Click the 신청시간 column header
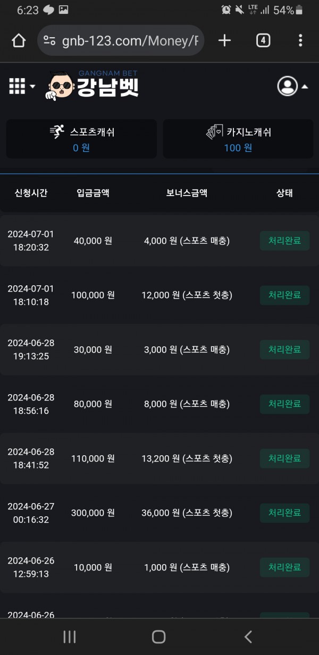Viewport: 319px width, 655px height. tap(31, 193)
